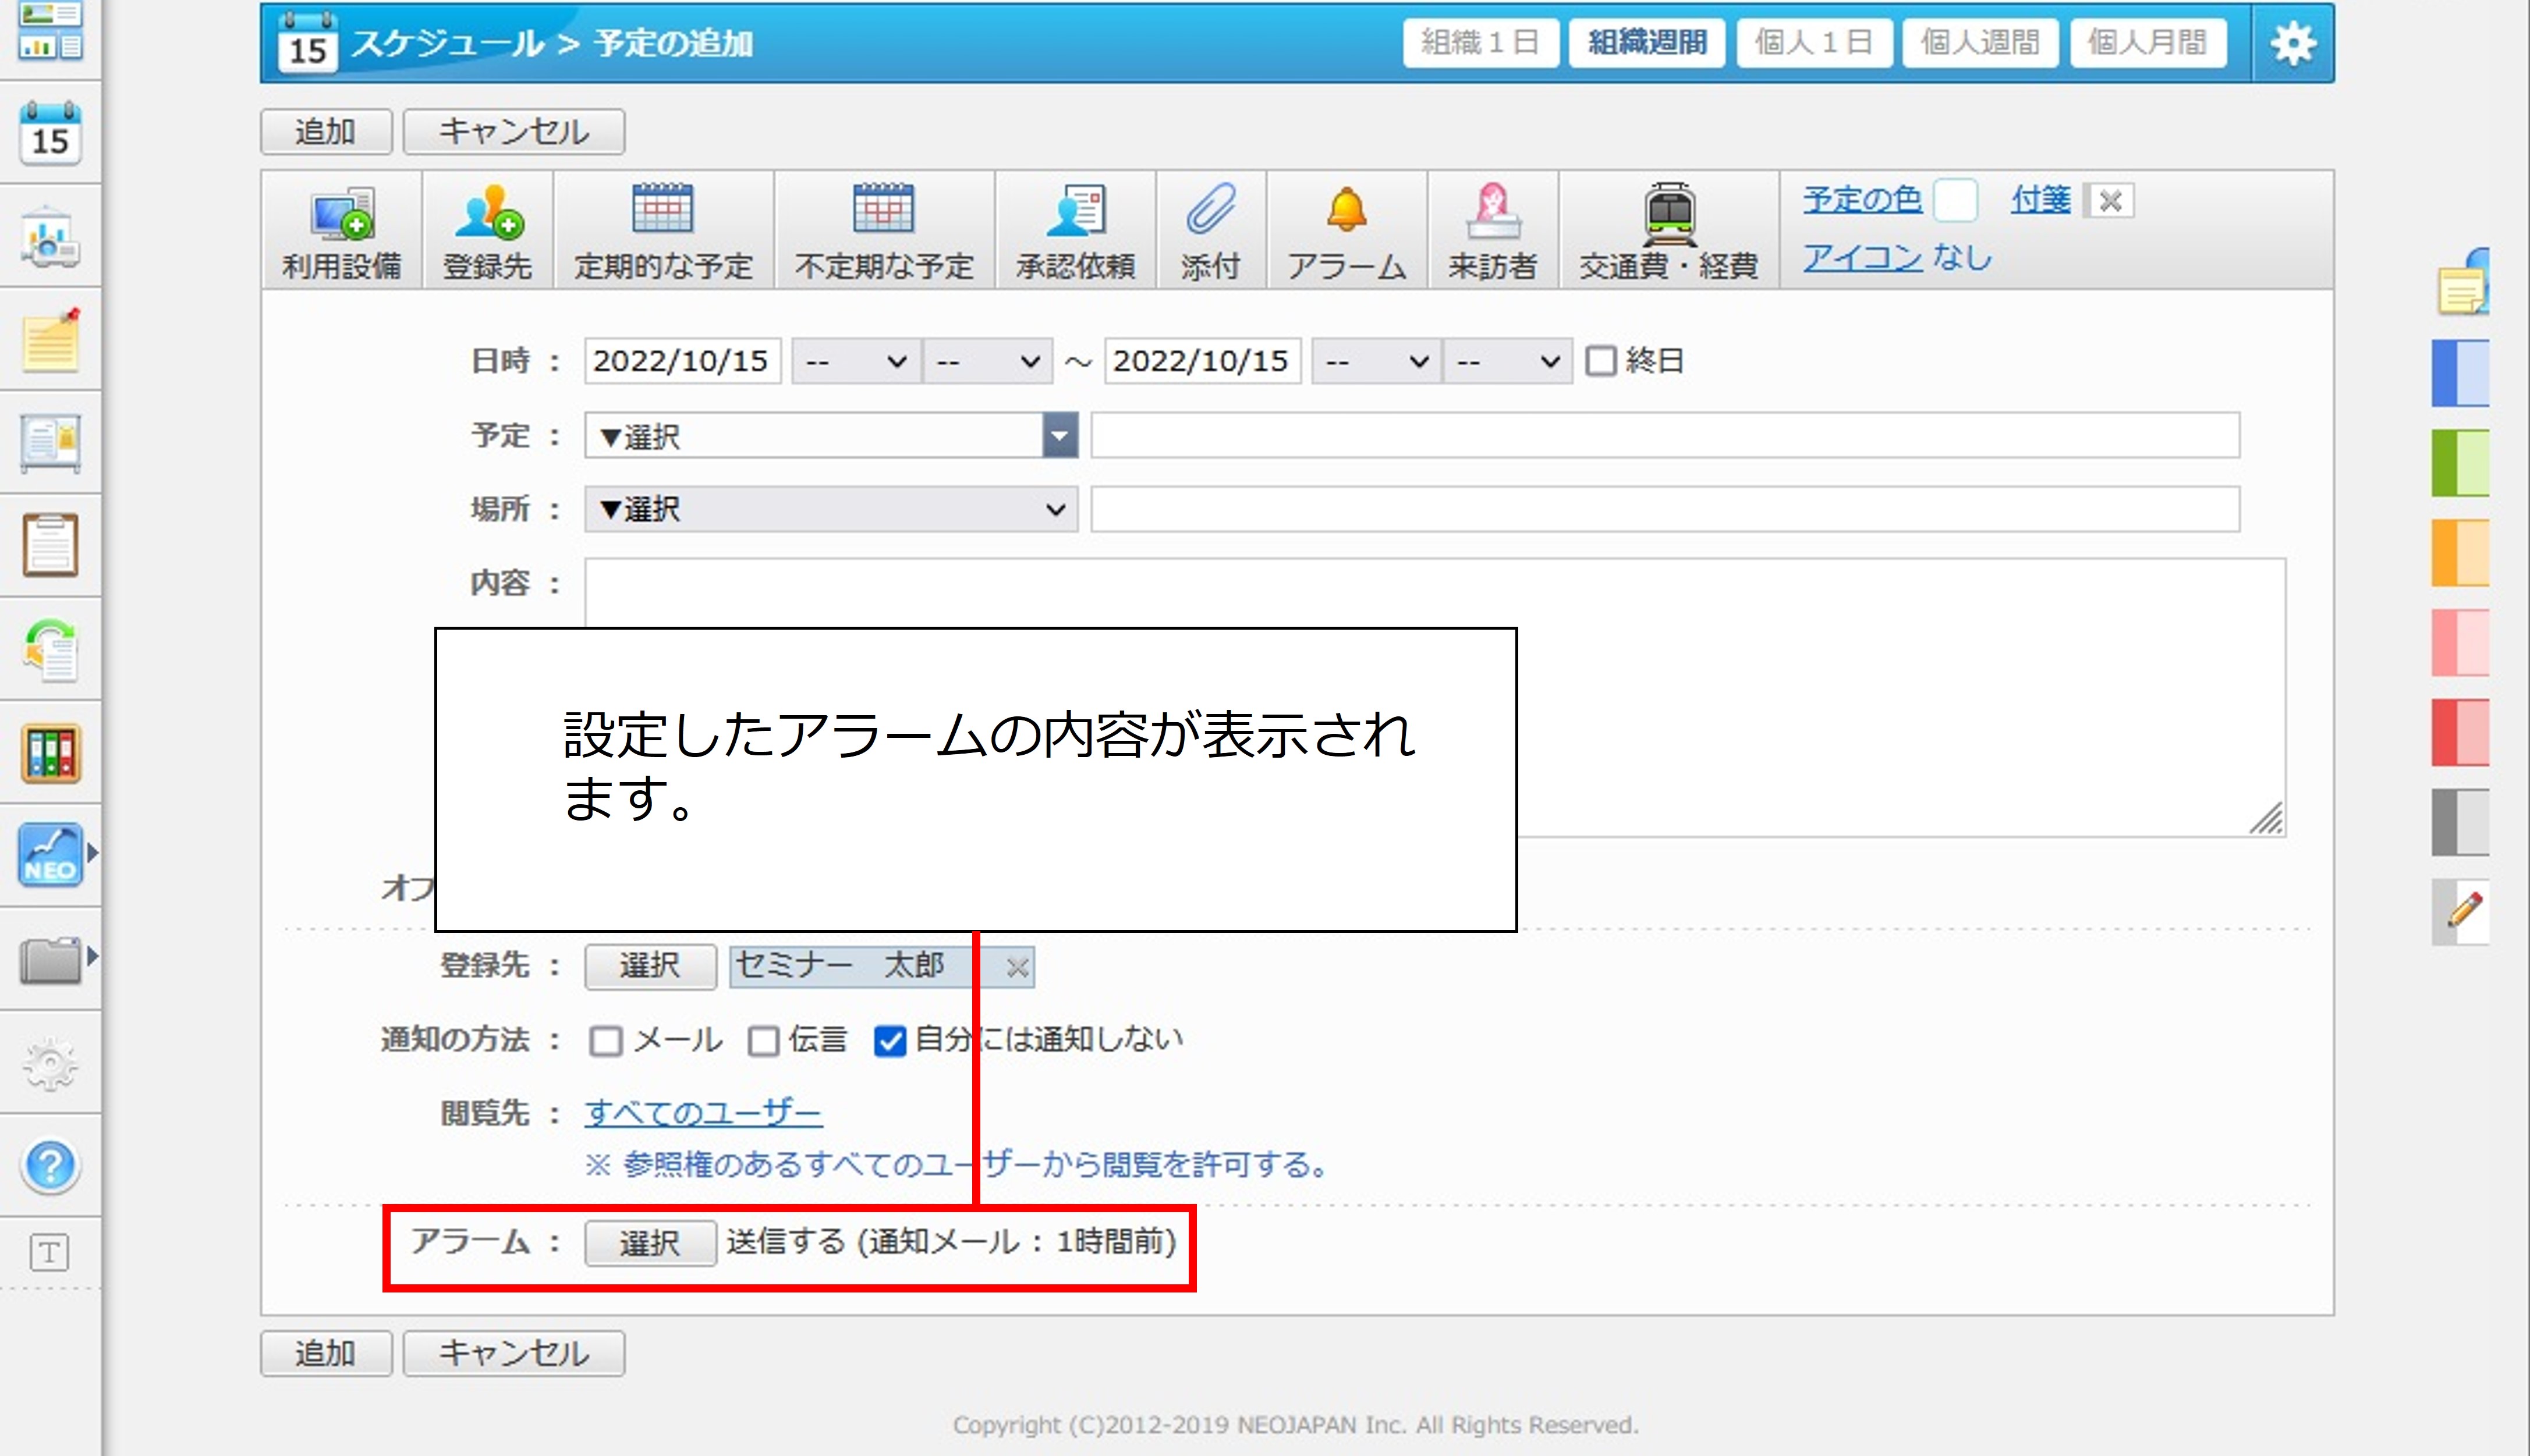Open the 予定 ▼選択 dropdown
The height and width of the screenshot is (1456, 2530).
(x=830, y=436)
